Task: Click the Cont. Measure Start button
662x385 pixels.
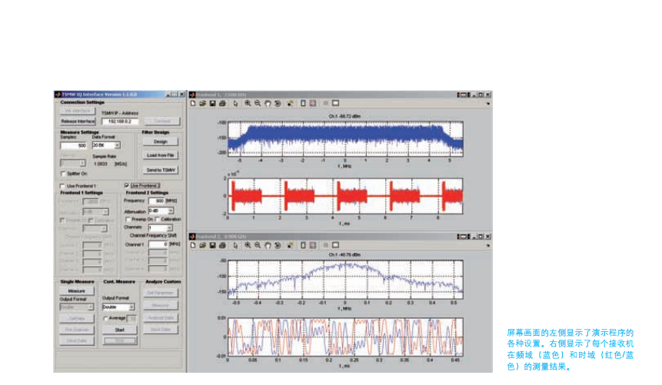Action: pos(120,330)
